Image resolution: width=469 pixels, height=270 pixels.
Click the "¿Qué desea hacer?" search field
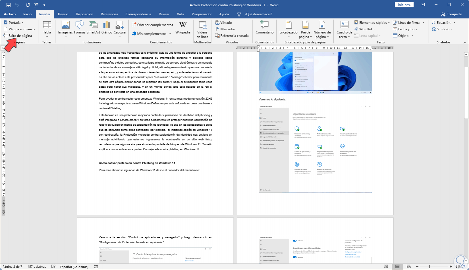click(258, 14)
